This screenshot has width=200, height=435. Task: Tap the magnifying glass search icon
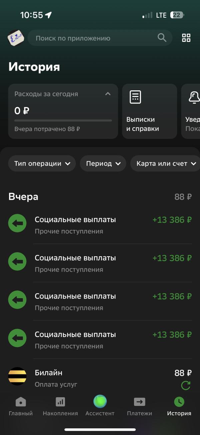tap(162, 38)
